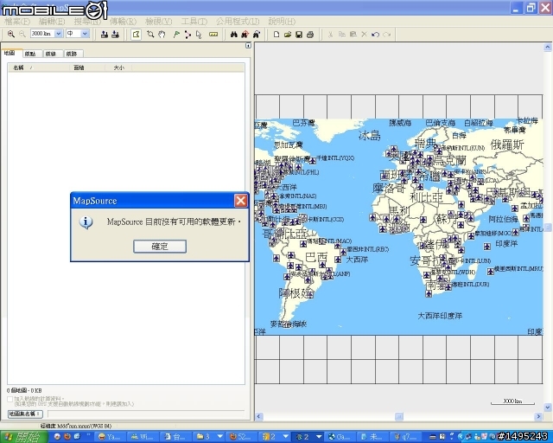Click map scrollbar right arrow

538,416
